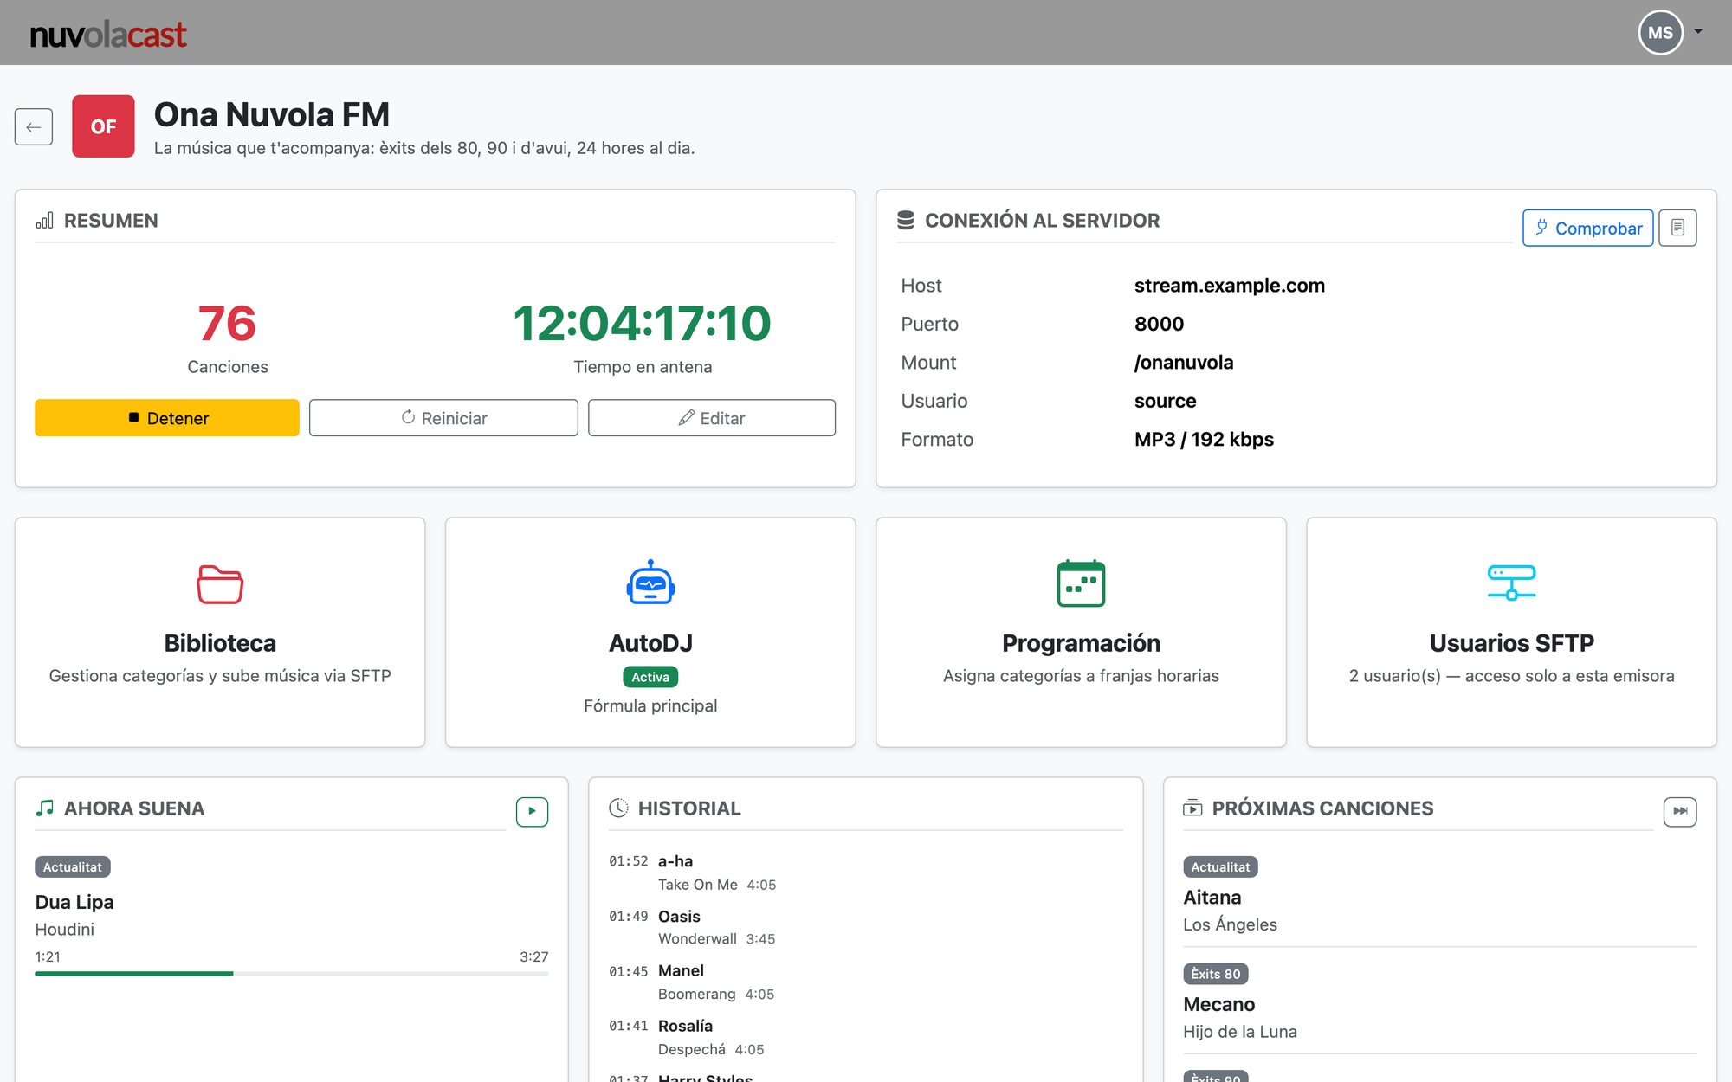Screen dimensions: 1732x1082
Task: Click the red OF station logo
Action: click(x=103, y=126)
